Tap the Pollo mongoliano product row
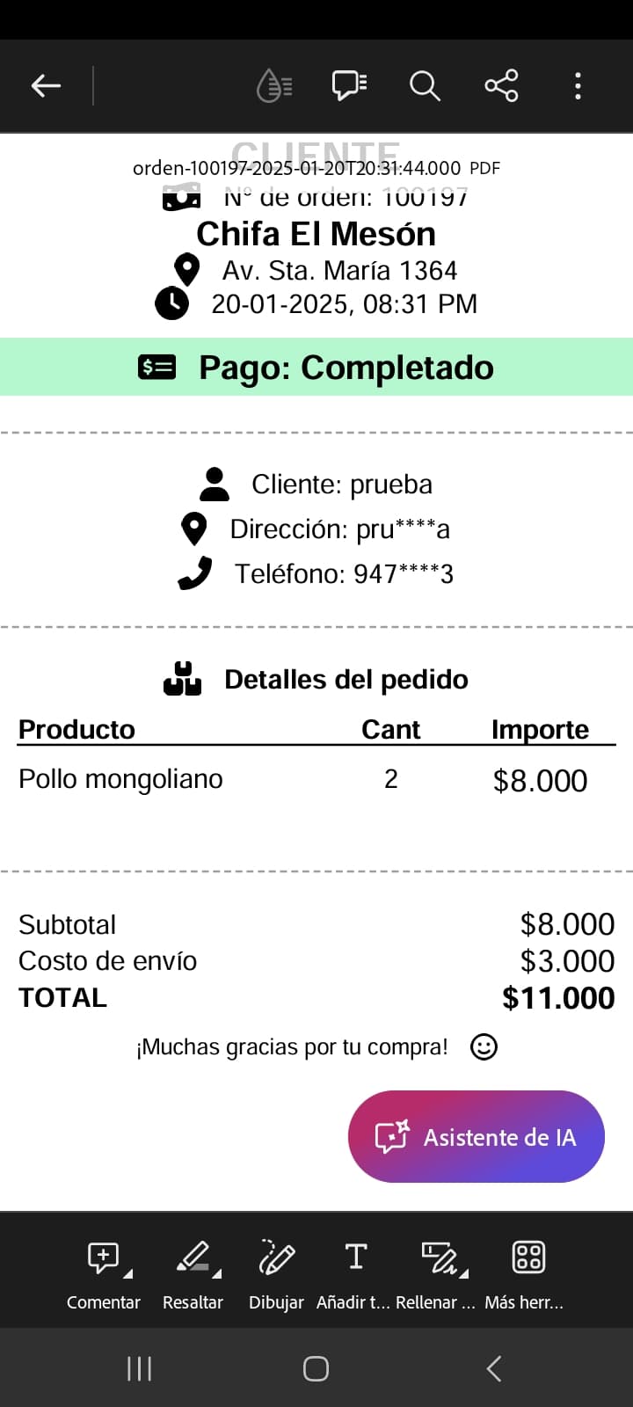The width and height of the screenshot is (633, 1407). coord(121,779)
